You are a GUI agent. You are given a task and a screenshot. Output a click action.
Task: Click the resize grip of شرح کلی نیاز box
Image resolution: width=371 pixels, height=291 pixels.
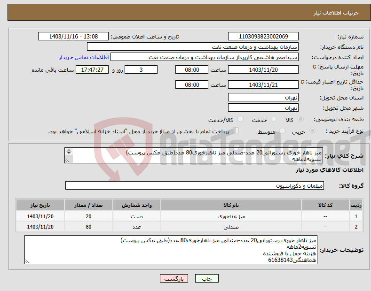pyautogui.click(x=67, y=161)
